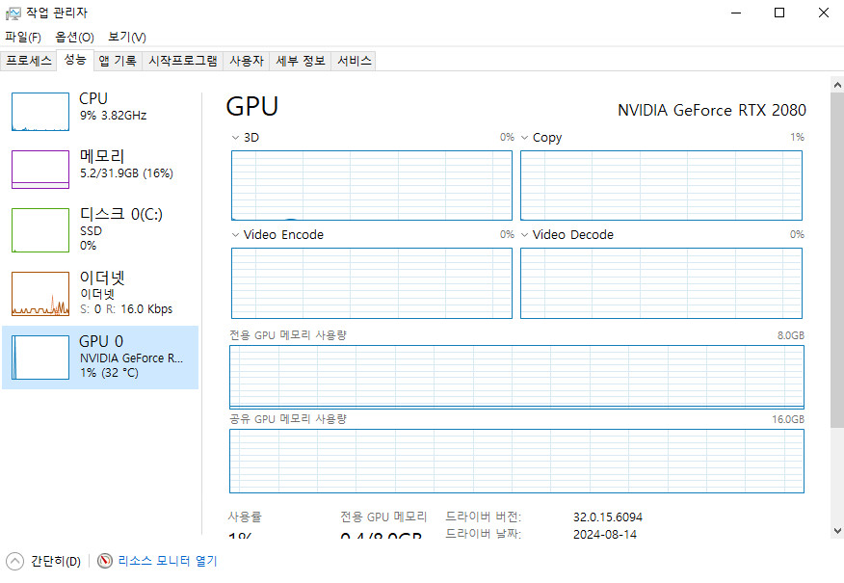Click the 사용률 label
The height and width of the screenshot is (583, 844).
click(245, 517)
